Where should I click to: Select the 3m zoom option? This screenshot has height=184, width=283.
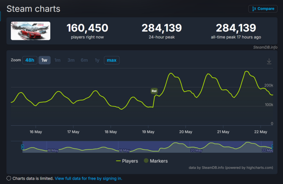pos(71,60)
